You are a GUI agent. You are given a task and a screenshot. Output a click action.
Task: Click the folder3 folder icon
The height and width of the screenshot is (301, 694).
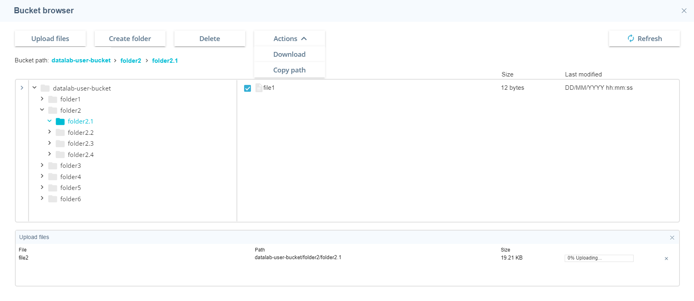click(52, 166)
